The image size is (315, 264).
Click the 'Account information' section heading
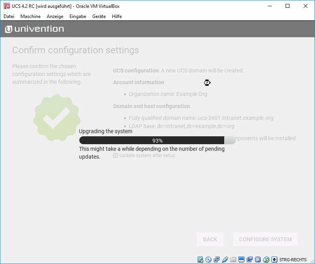pyautogui.click(x=139, y=82)
